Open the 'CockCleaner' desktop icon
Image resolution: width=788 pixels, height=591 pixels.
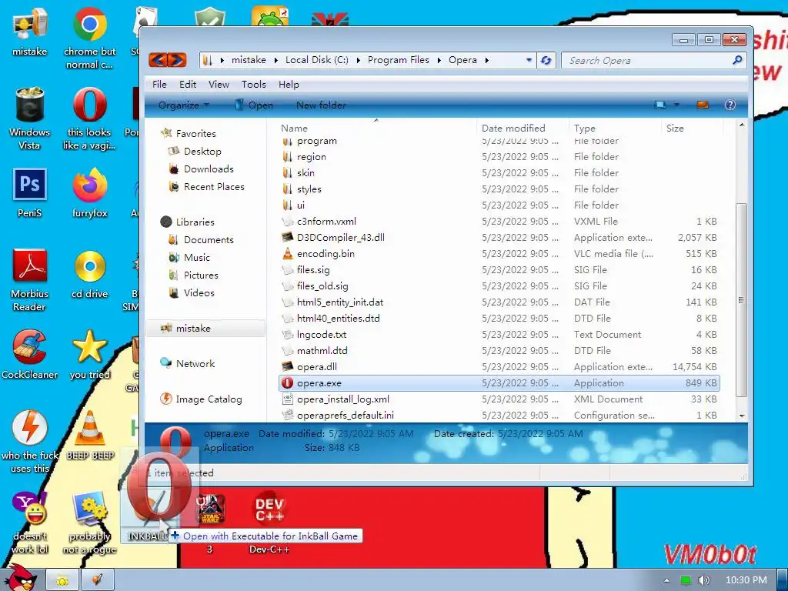[x=30, y=354]
